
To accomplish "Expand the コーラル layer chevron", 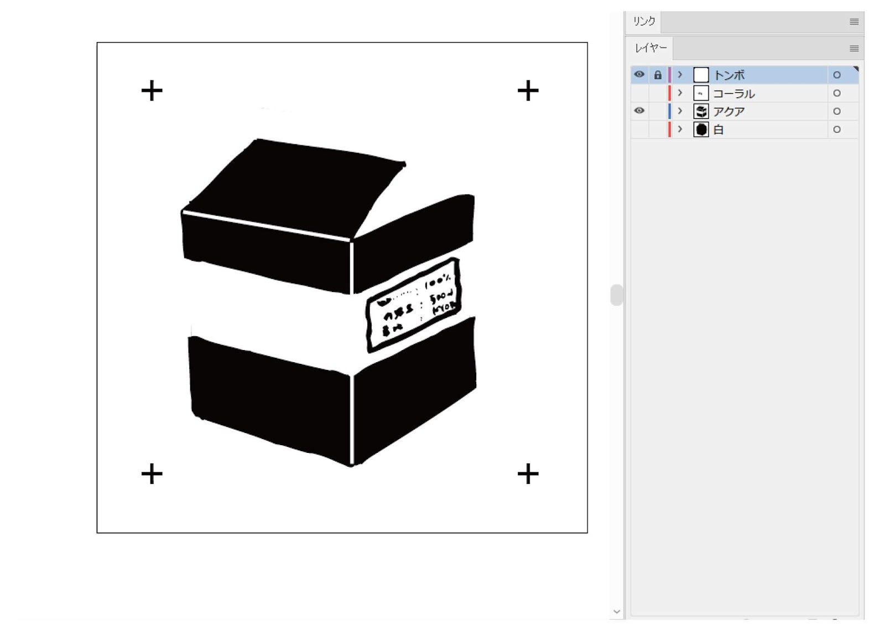I will [680, 93].
